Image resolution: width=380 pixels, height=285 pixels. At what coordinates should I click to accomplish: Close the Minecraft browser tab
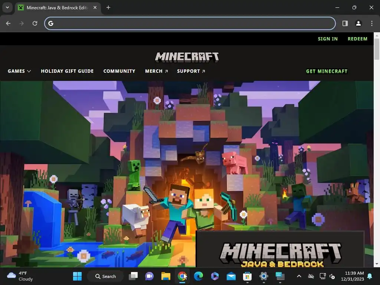95,7
